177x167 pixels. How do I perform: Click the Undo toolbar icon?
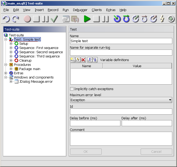tap(6, 19)
